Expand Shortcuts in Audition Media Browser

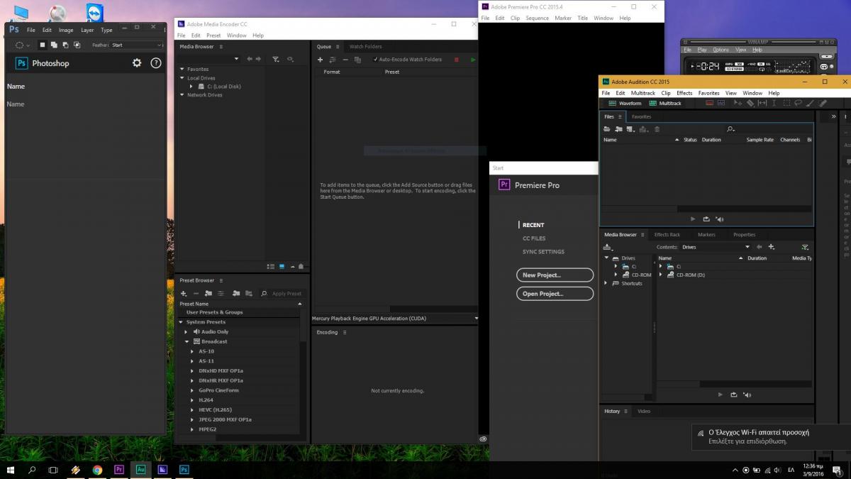pyautogui.click(x=606, y=283)
